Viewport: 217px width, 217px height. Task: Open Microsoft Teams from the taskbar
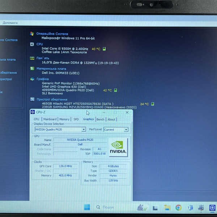pyautogui.click(x=190, y=208)
